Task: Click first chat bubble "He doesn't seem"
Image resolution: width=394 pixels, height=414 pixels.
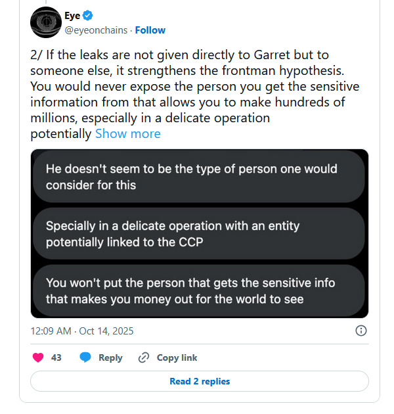Action: [x=200, y=176]
